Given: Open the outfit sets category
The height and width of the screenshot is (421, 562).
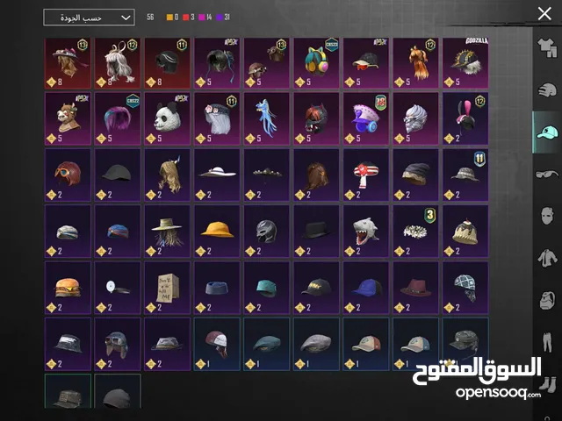Looking at the screenshot, I should click(x=547, y=47).
